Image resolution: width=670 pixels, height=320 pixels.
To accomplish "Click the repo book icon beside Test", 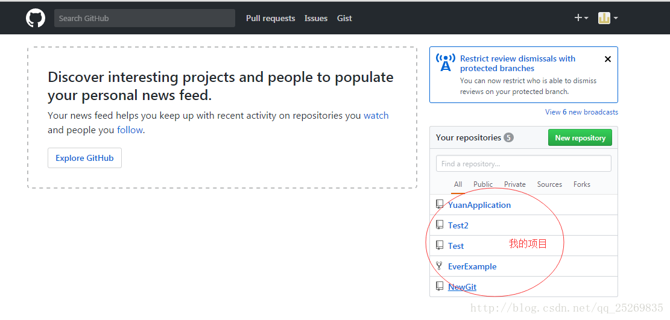I will coord(440,245).
